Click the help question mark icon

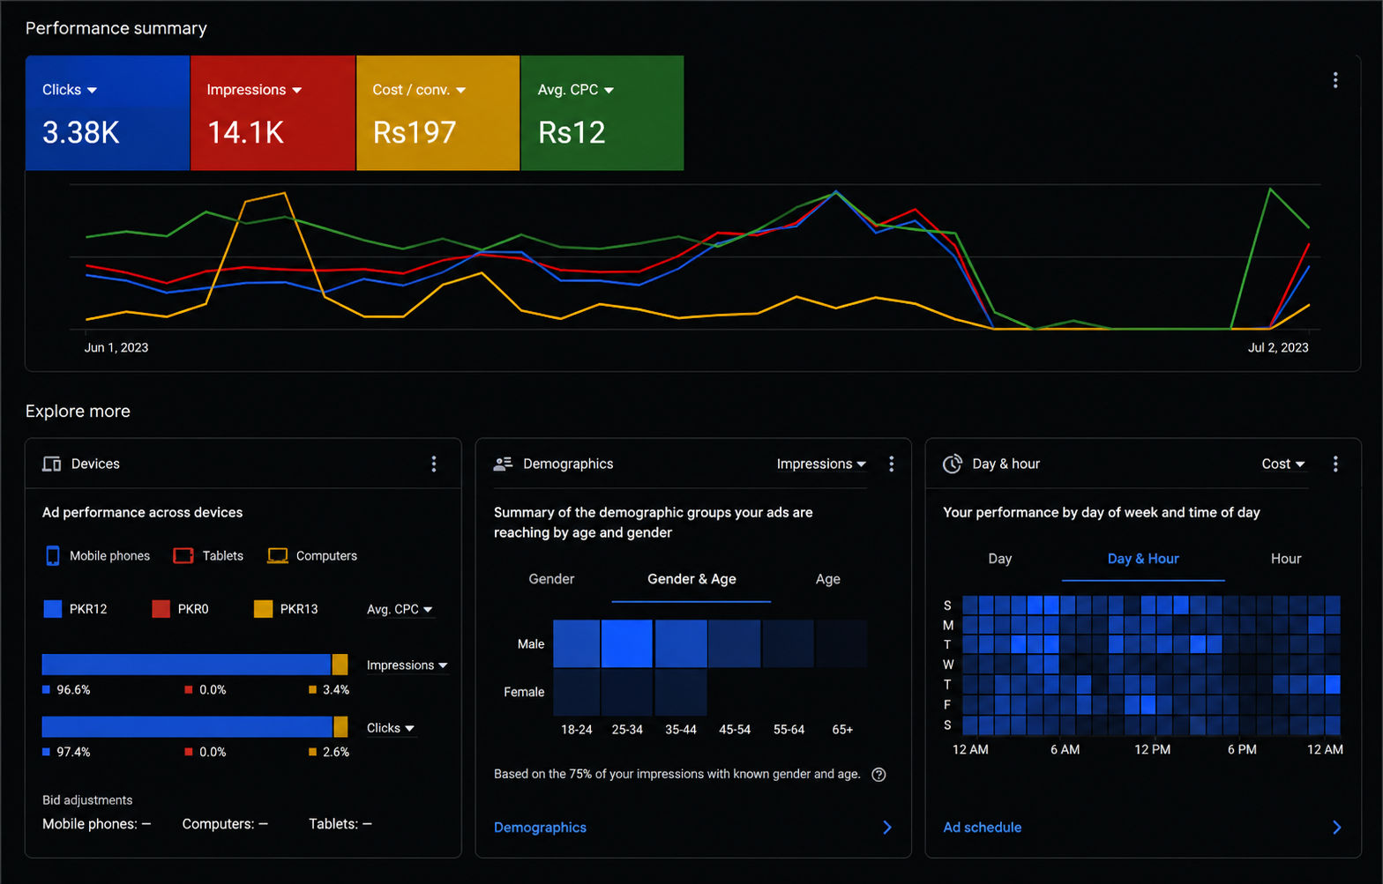[878, 775]
